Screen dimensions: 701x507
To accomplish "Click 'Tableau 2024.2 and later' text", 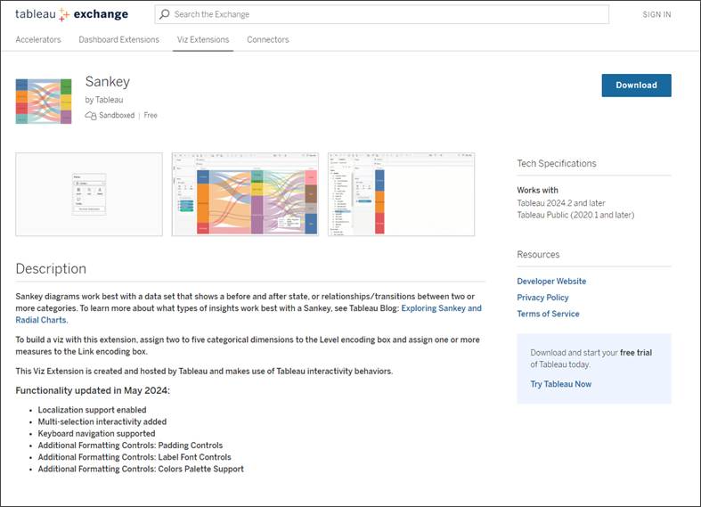I will click(561, 203).
